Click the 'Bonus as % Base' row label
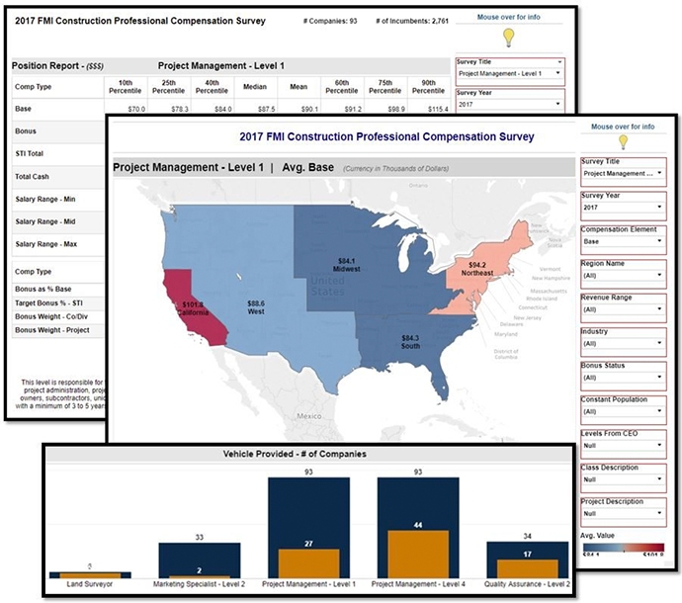682x603 pixels. [x=43, y=289]
